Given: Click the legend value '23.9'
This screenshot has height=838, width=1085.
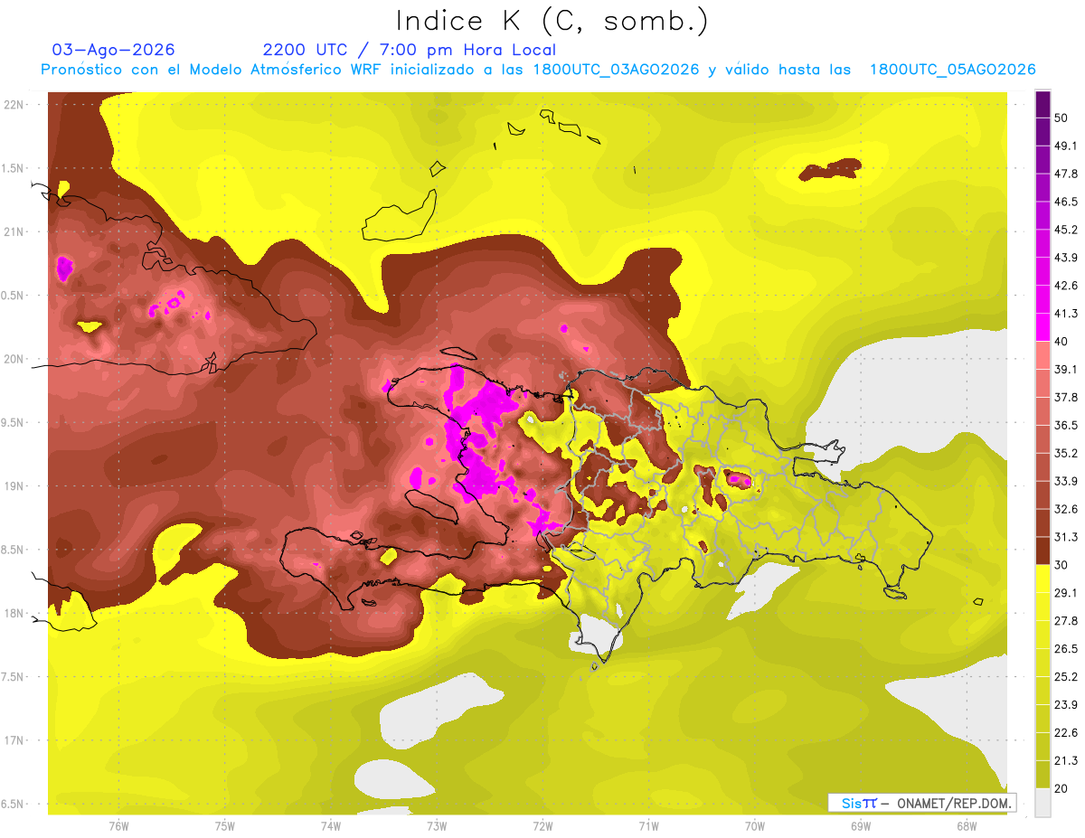Looking at the screenshot, I should point(1065,704).
